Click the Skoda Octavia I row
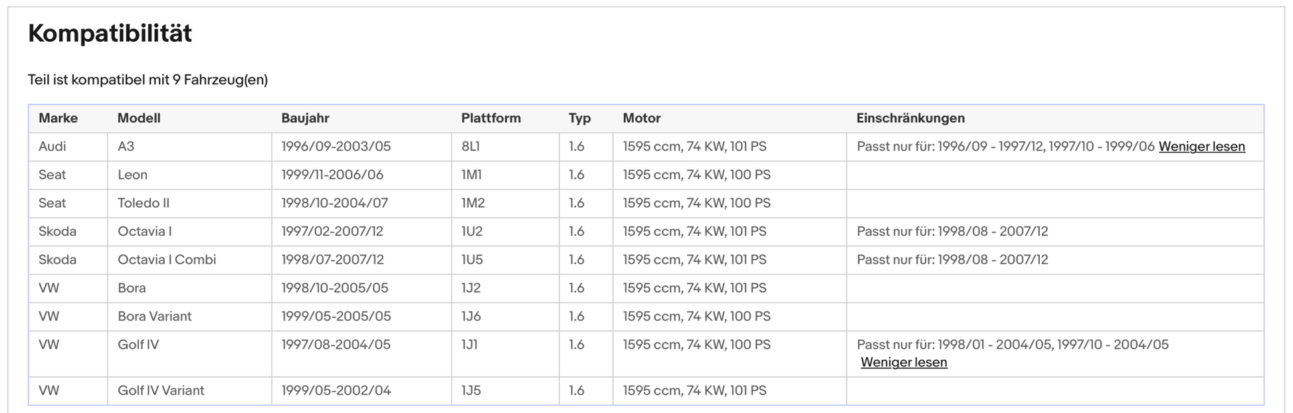 (x=332, y=231)
